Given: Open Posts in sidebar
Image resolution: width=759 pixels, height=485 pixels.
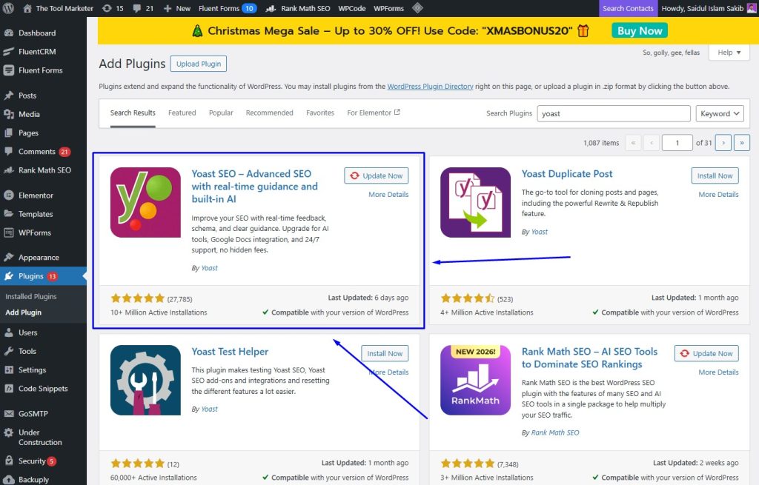Looking at the screenshot, I should [x=27, y=96].
